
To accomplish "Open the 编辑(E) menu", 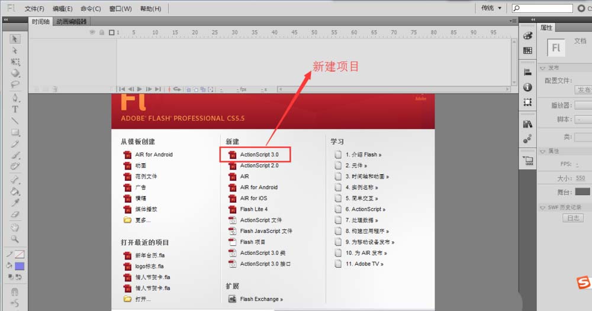I will coord(63,9).
